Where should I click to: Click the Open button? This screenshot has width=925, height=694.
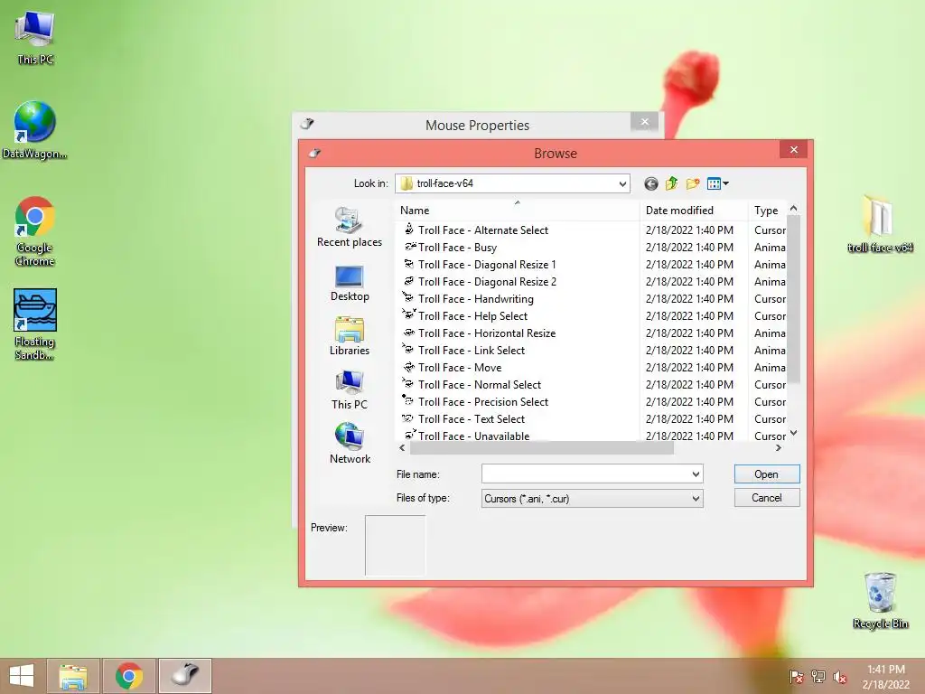click(x=767, y=474)
